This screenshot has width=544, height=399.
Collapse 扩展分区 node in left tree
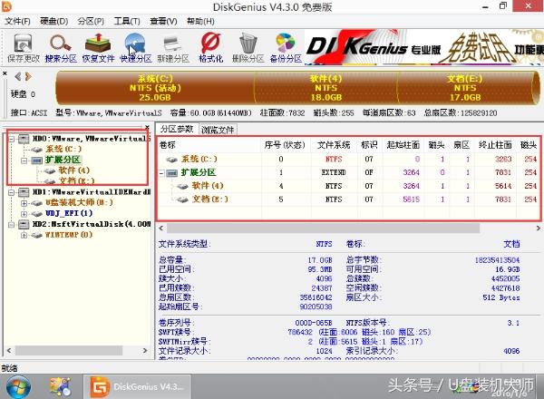point(24,161)
